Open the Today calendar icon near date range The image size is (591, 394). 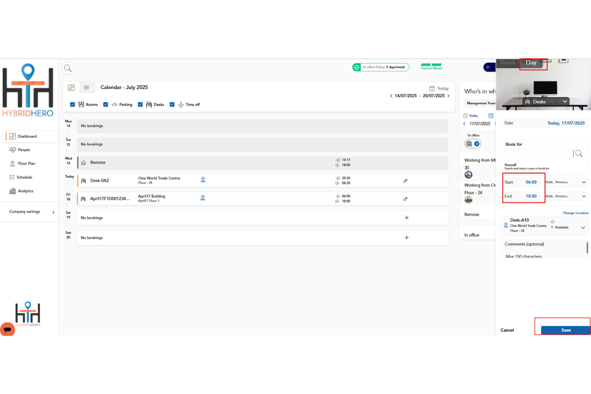tap(432, 88)
